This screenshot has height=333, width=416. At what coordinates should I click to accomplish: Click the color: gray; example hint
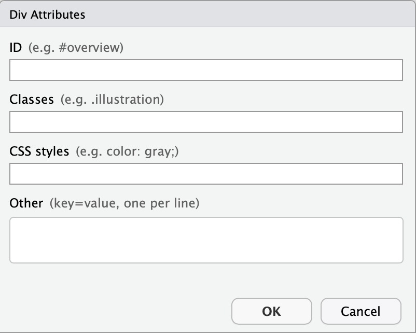coord(128,152)
